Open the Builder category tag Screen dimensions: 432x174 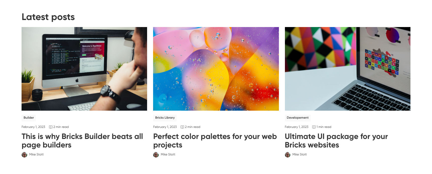(29, 118)
